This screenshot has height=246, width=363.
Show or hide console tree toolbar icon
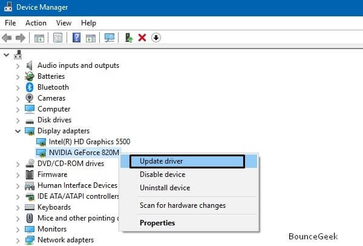click(x=39, y=38)
